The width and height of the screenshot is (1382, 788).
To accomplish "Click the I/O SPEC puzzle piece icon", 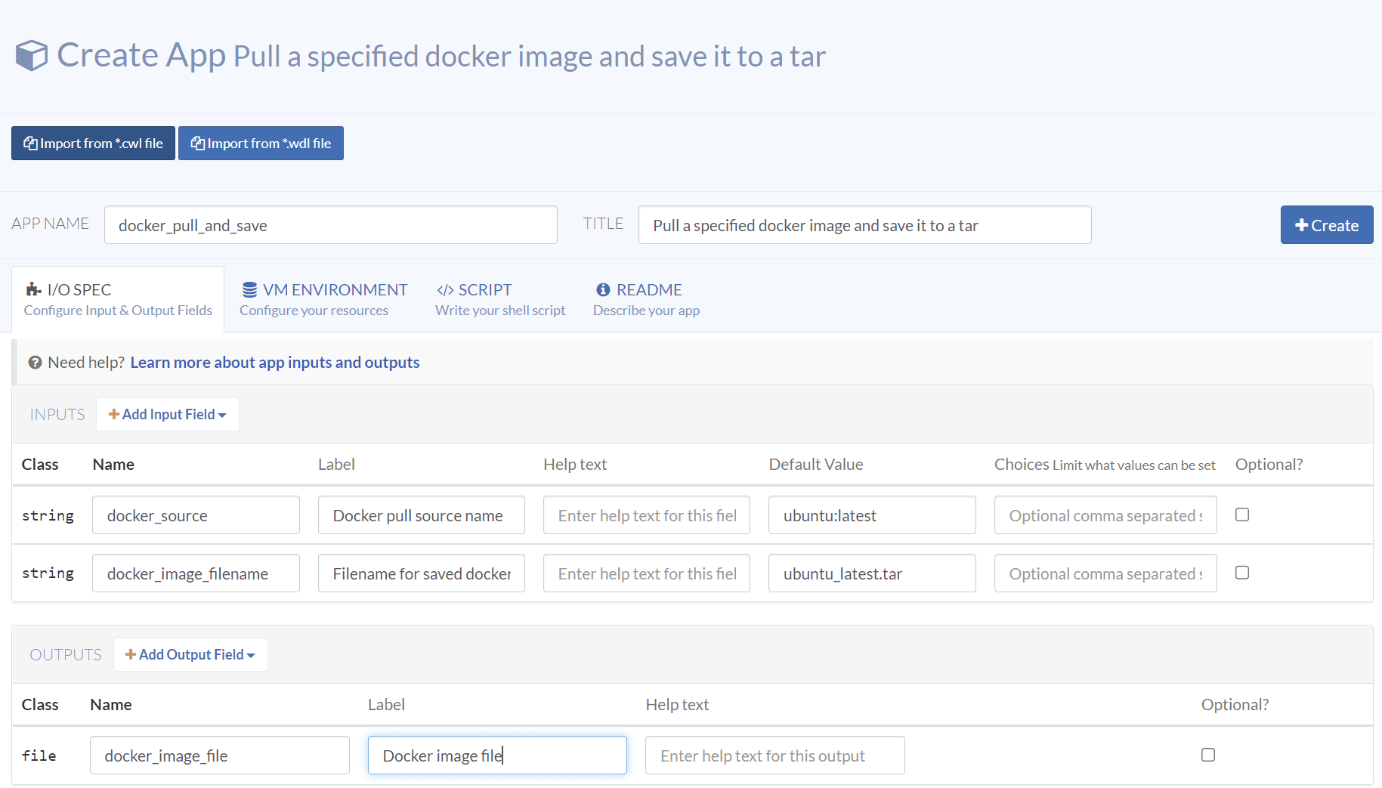I will click(x=33, y=289).
